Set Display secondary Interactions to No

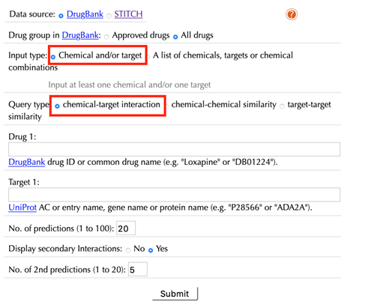[128, 250]
